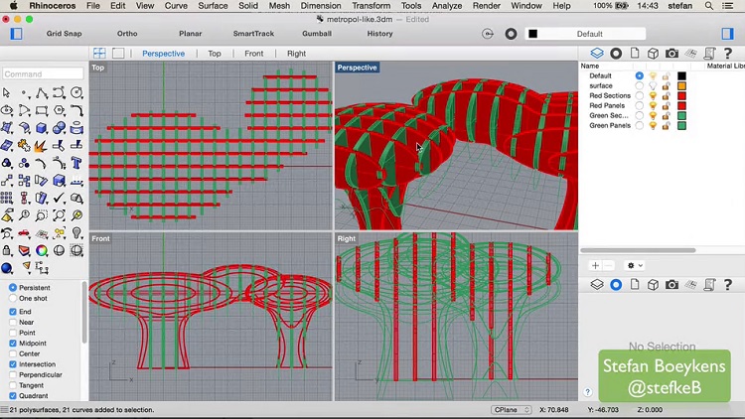Click the top panel camera icon
Screen dimensions: 745x419
coord(671,54)
